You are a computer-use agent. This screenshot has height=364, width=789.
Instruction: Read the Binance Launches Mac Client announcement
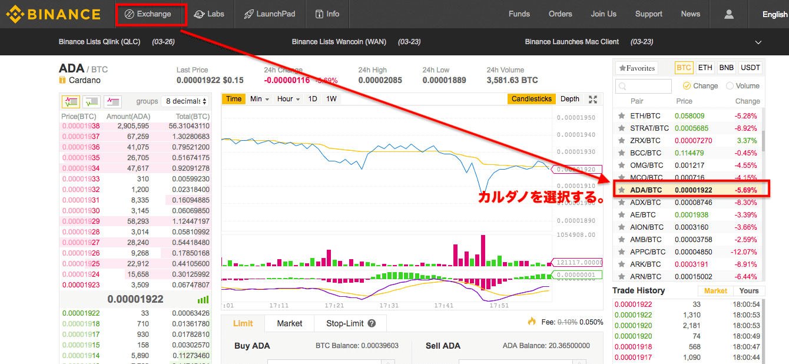coord(572,42)
